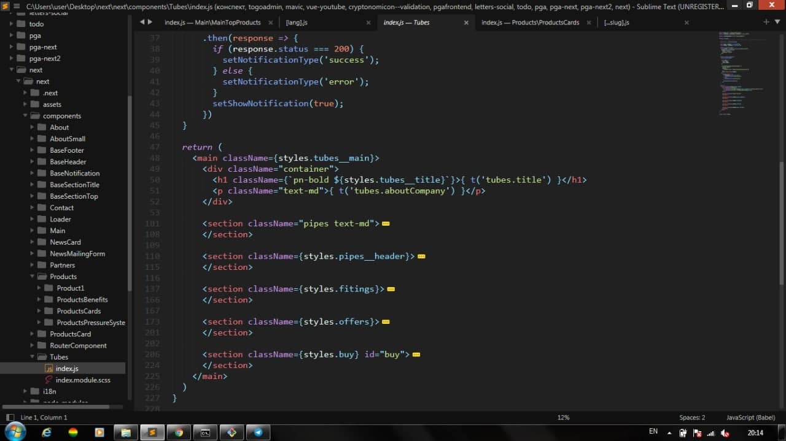This screenshot has width=786, height=441.
Task: Unfold the collapsed styles.buy section marker
Action: click(x=416, y=355)
